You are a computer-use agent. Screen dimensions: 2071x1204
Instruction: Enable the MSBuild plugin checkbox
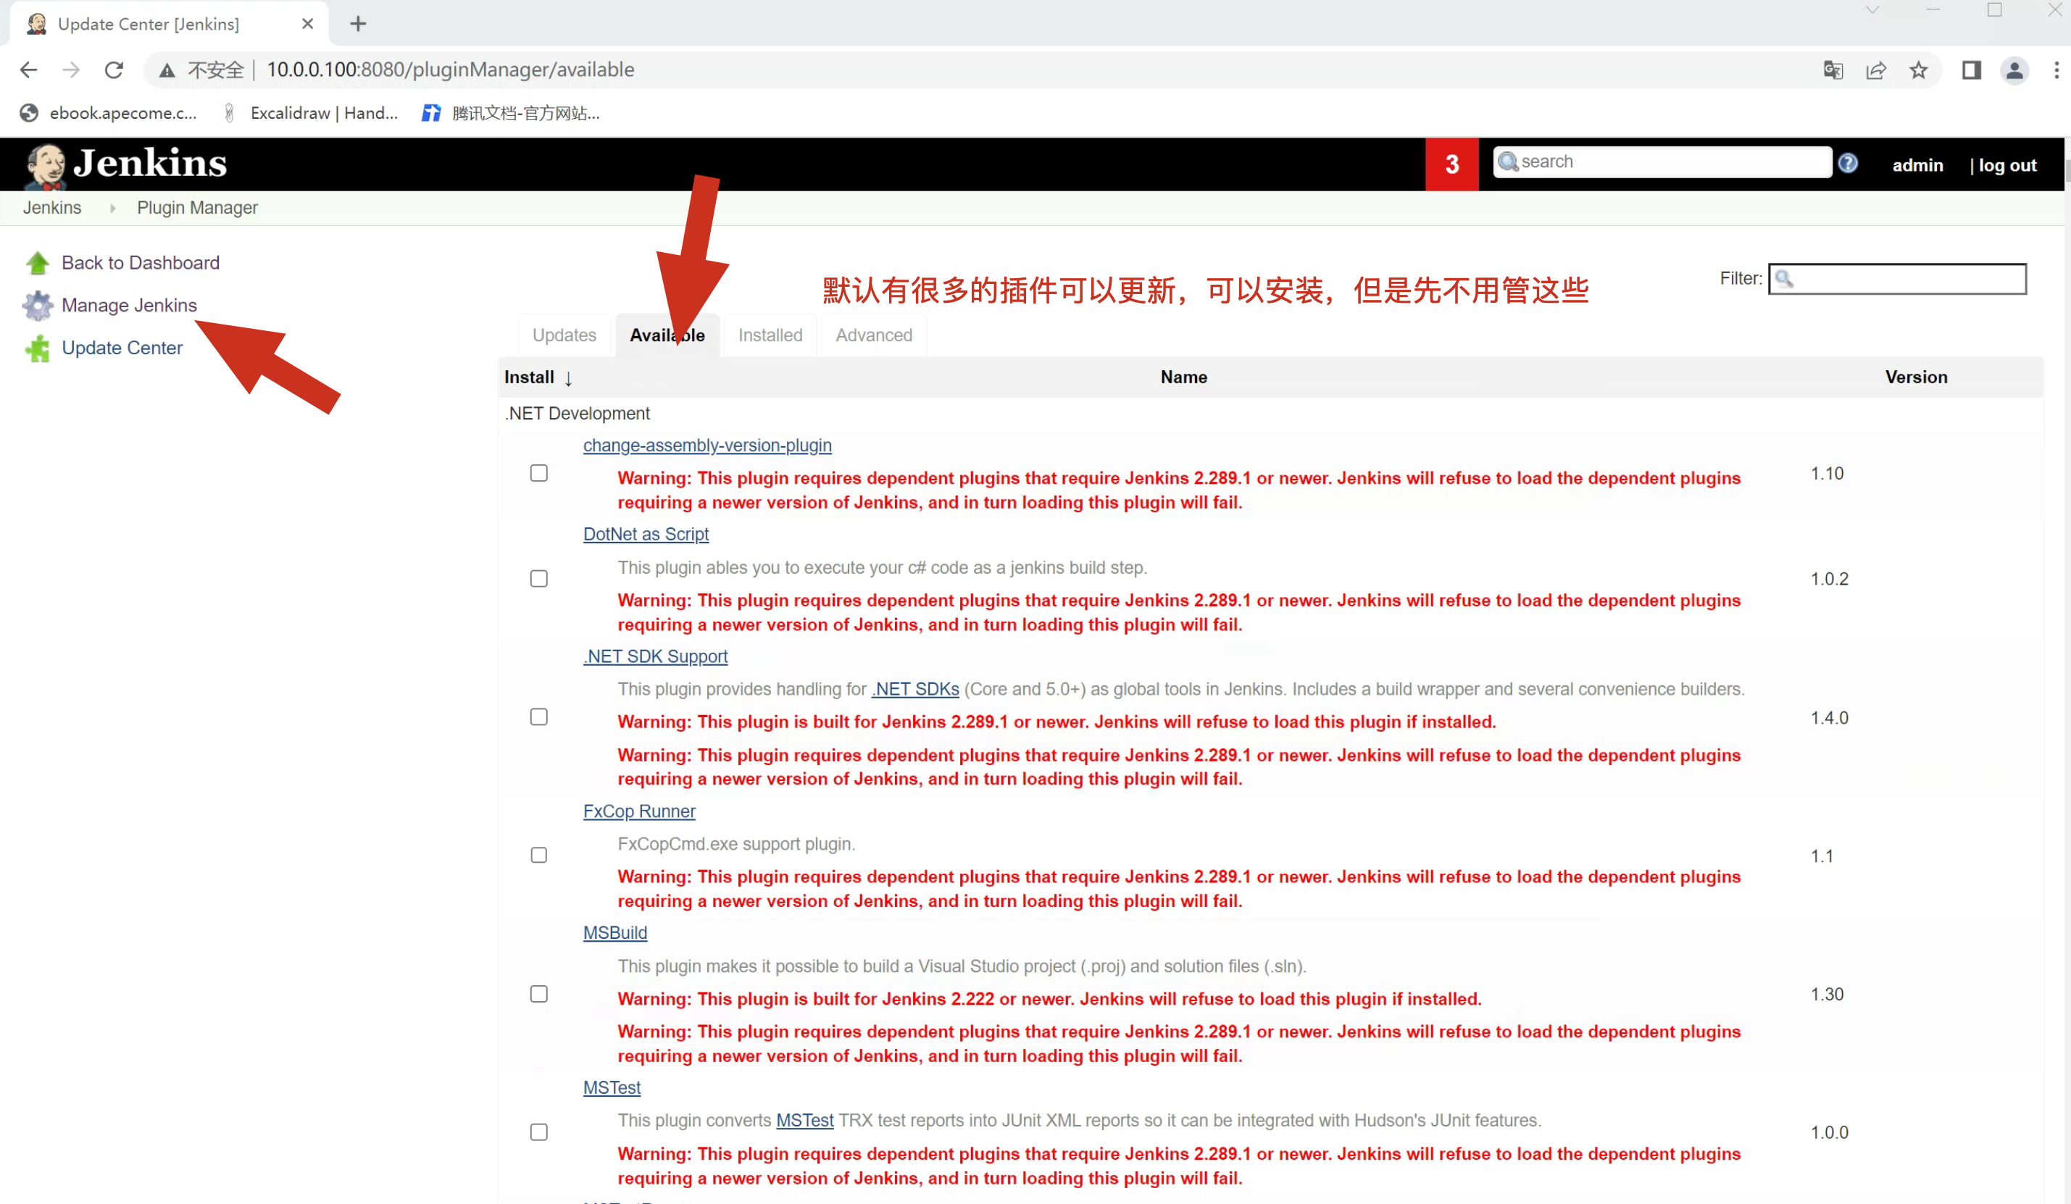coord(538,994)
